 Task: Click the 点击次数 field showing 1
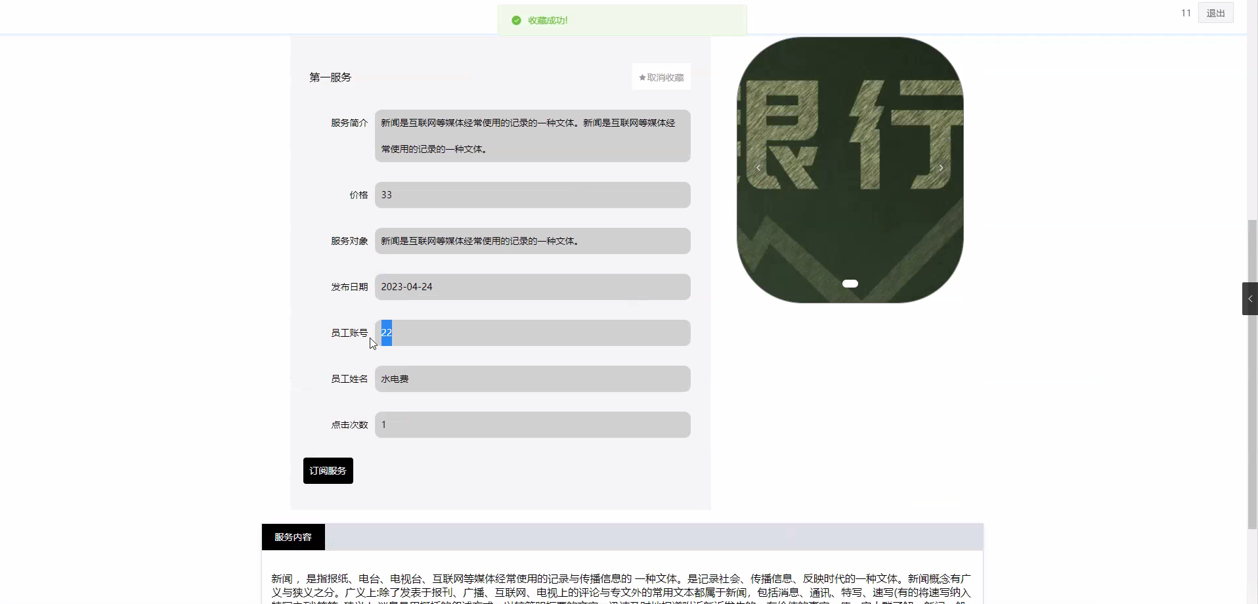[x=532, y=425]
